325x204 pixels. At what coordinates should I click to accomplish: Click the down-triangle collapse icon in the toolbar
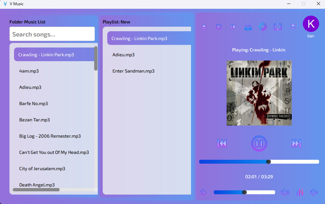[293, 26]
